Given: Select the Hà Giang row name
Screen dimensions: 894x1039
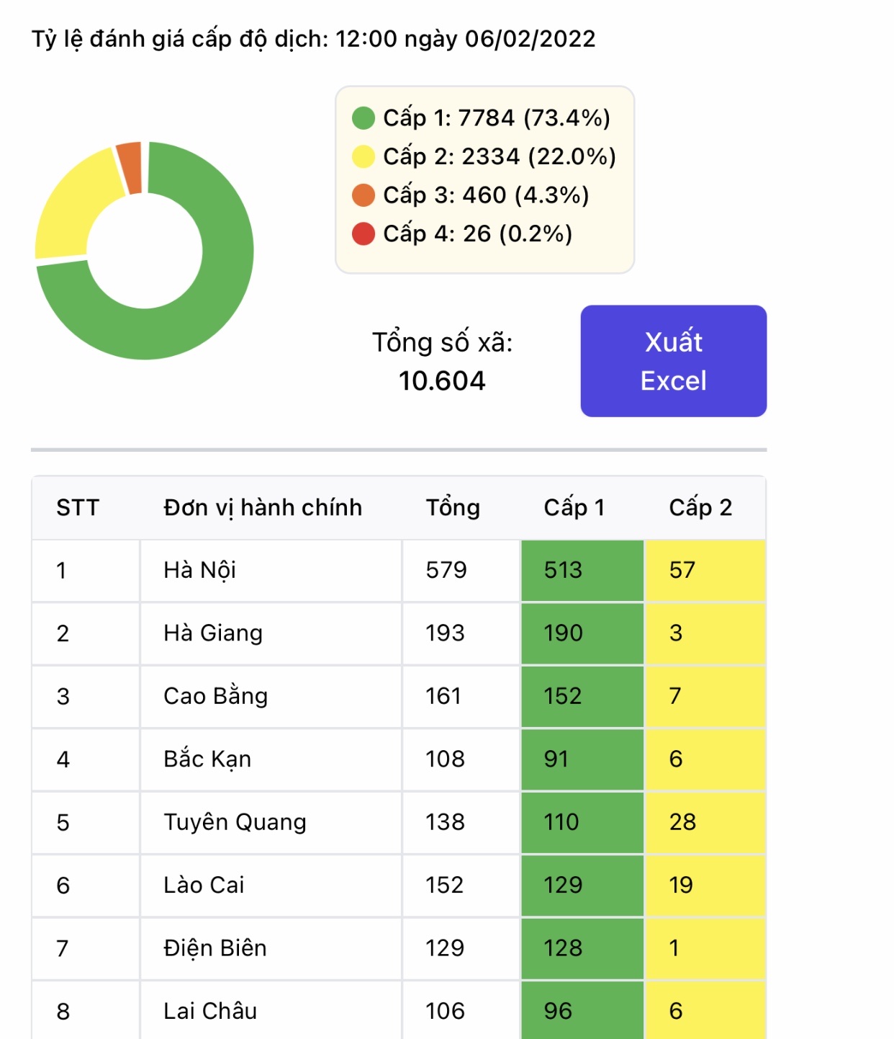Looking at the screenshot, I should coord(213,633).
